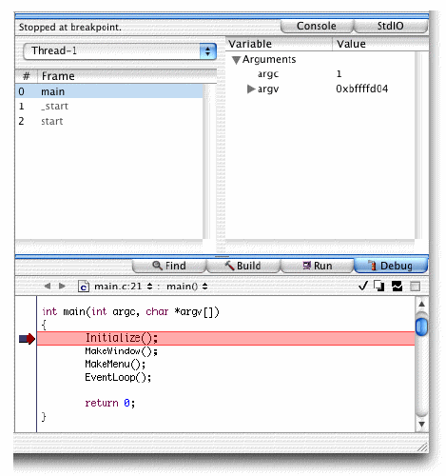Screen dimensions: 446x476
Task: Click the checkmark icon in editor bar
Action: coord(363,286)
